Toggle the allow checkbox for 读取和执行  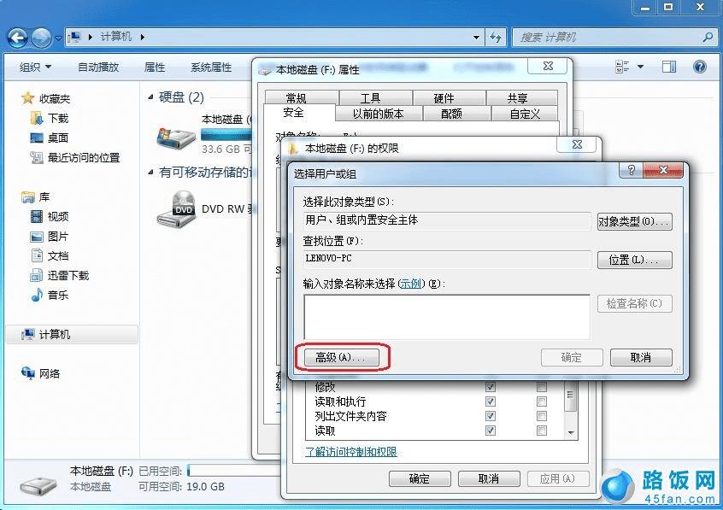pos(491,402)
